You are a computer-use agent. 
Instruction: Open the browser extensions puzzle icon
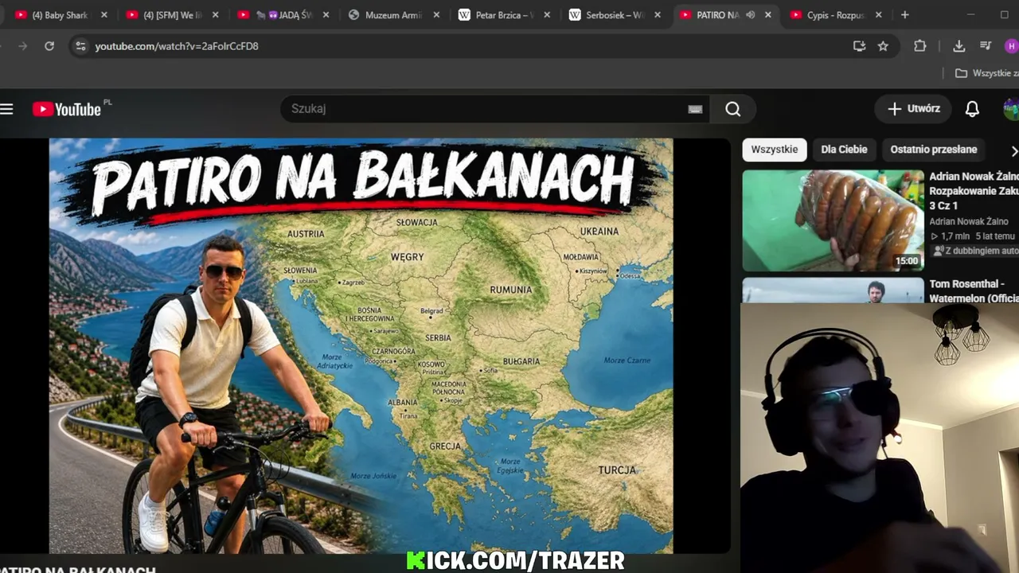point(920,46)
